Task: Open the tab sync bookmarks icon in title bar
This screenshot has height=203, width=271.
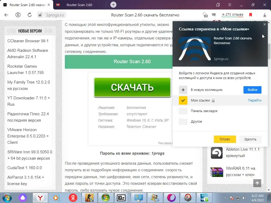Action: point(218,5)
